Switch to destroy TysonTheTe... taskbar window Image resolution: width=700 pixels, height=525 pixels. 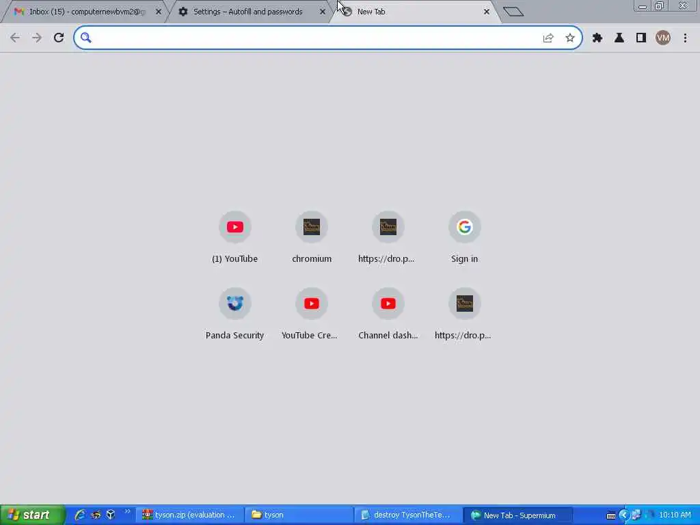tap(409, 515)
